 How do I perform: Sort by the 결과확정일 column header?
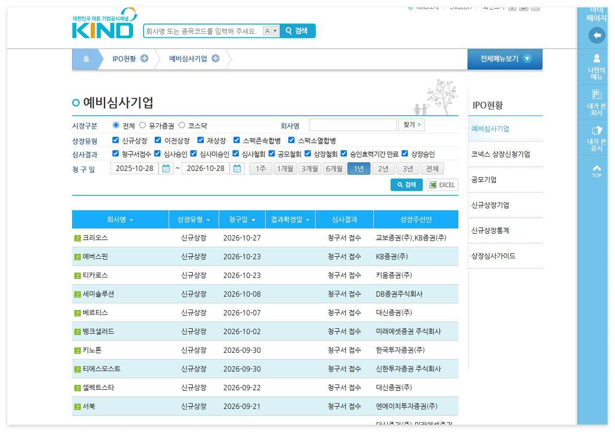(290, 219)
